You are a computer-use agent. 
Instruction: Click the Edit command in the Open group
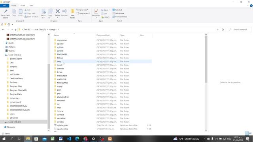pos(104,13)
